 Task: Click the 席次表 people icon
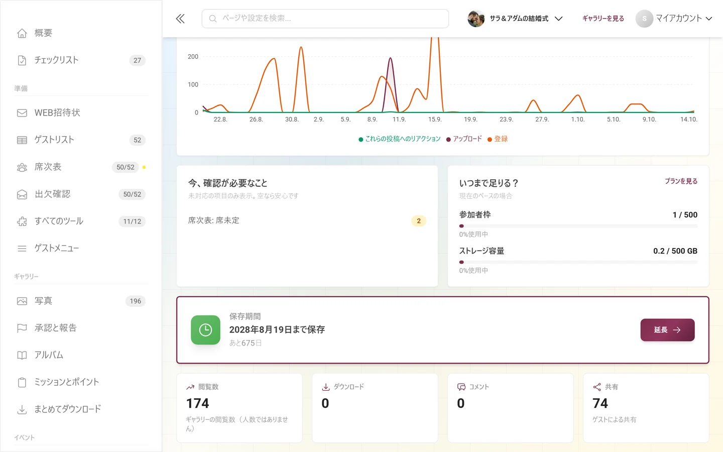22,167
